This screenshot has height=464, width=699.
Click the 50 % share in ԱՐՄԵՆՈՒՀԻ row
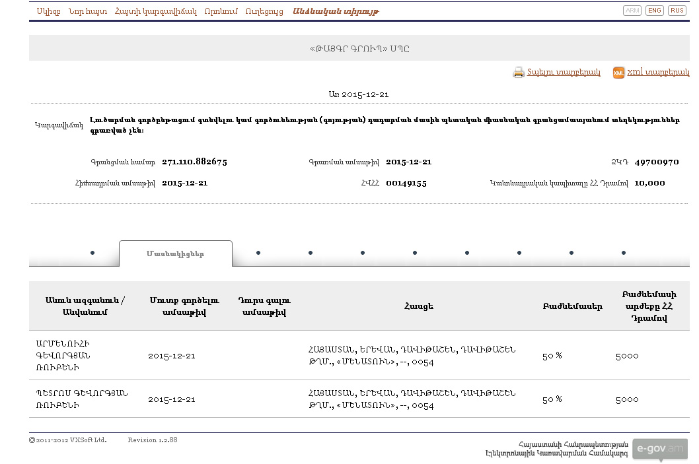552,356
